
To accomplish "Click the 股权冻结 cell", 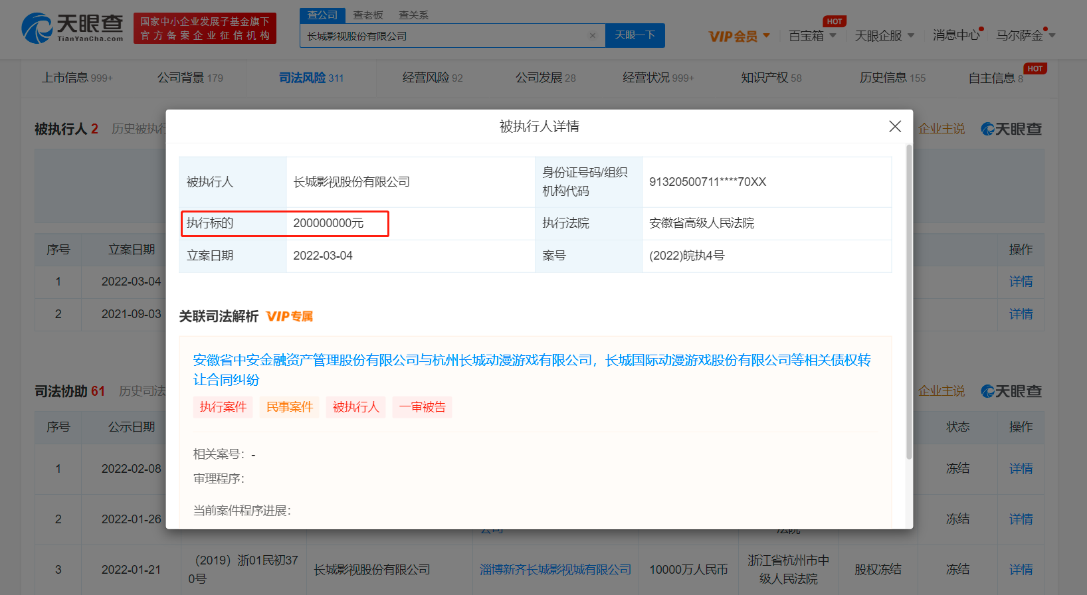I will pyautogui.click(x=878, y=570).
